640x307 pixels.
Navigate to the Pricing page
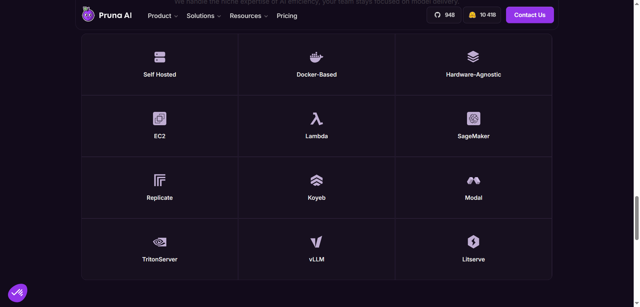287,16
